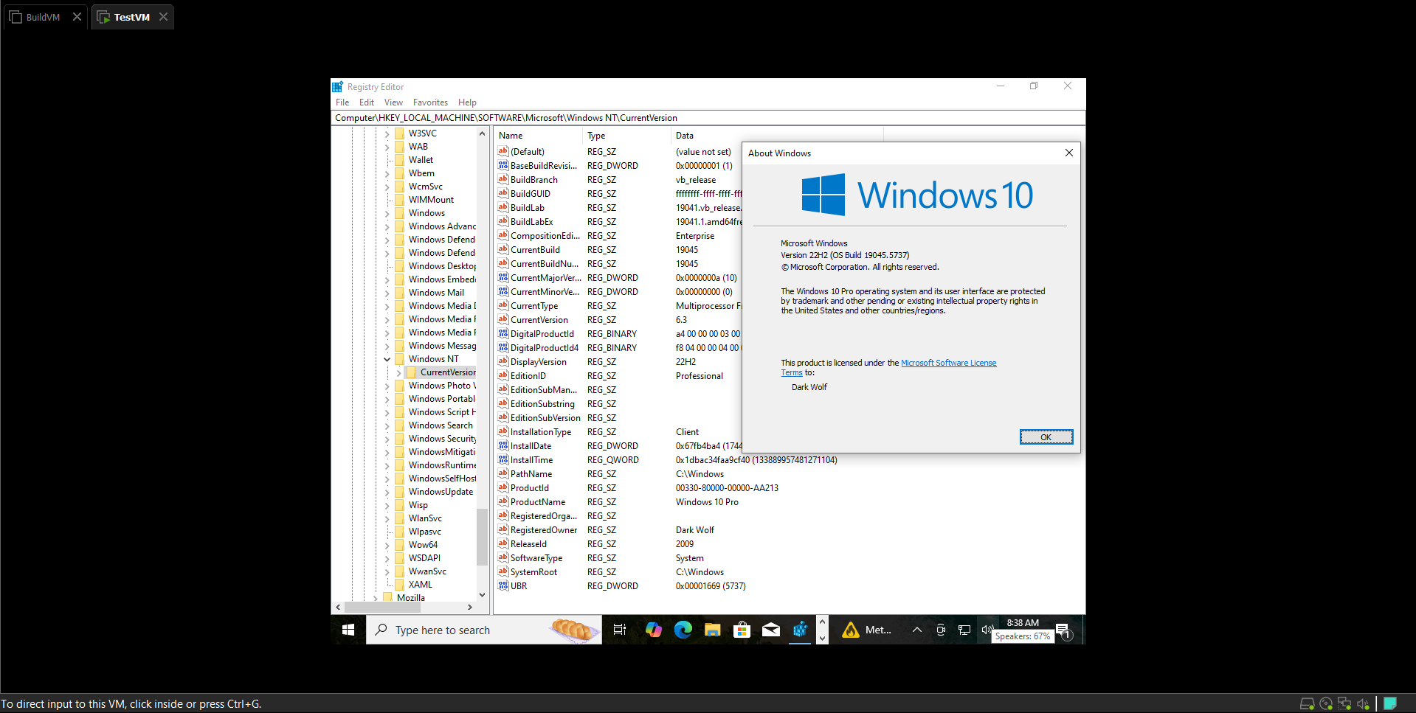This screenshot has width=1416, height=713.
Task: Select the WlanSvc key in tree
Action: (425, 518)
